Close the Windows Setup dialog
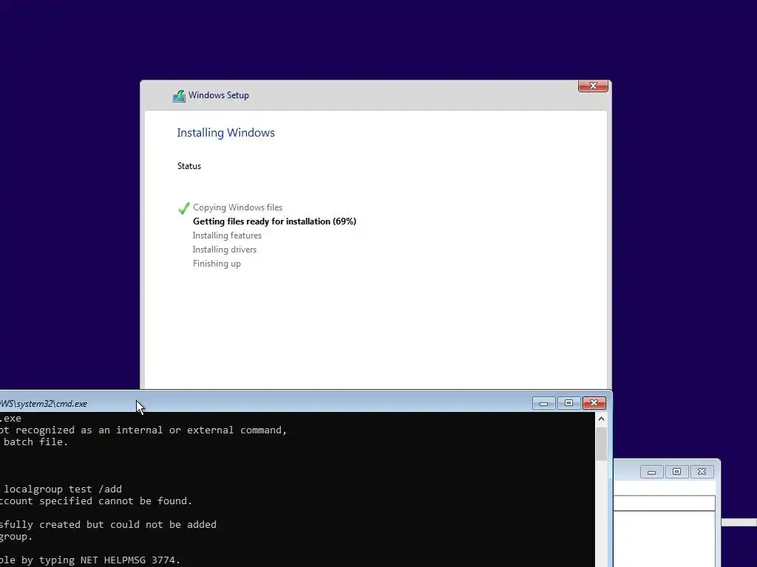Screen dimensions: 757x567 (593, 86)
